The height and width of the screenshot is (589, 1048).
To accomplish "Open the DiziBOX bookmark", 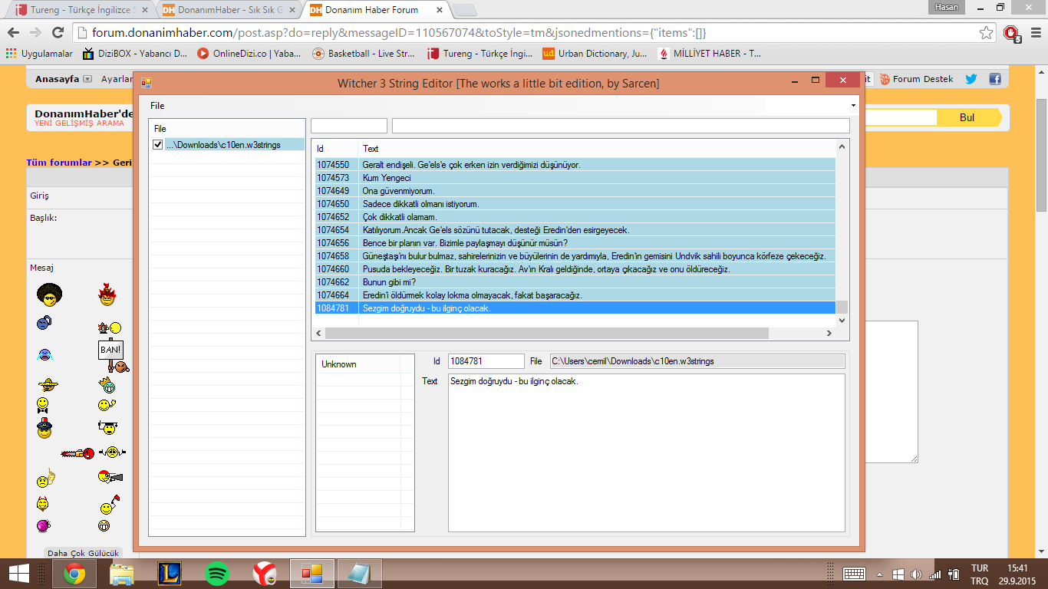I will tap(135, 54).
